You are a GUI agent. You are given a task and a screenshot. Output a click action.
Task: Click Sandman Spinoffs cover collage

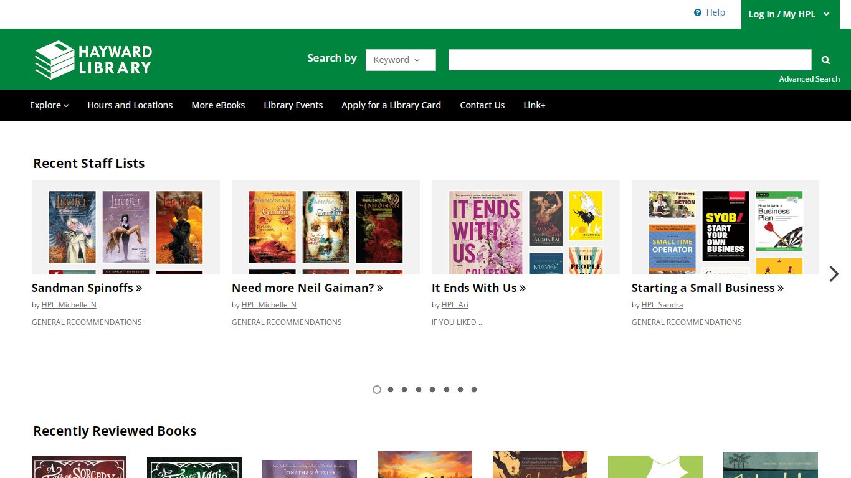click(x=126, y=227)
